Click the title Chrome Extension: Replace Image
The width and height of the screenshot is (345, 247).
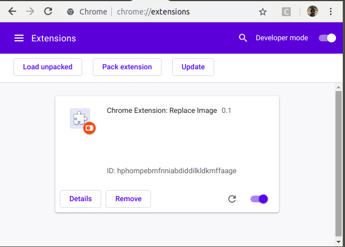162,111
